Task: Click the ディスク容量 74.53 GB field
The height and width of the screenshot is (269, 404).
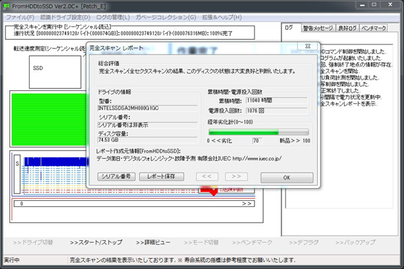Action: [x=147, y=140]
